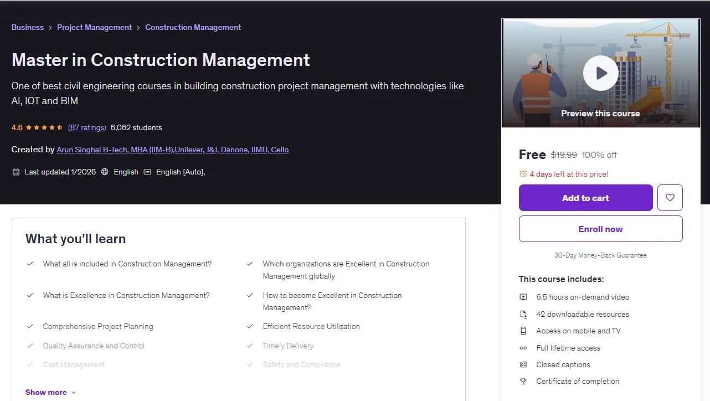Click checkmark beside 'Which organizations are Excellent'
The height and width of the screenshot is (401, 710).
click(250, 264)
